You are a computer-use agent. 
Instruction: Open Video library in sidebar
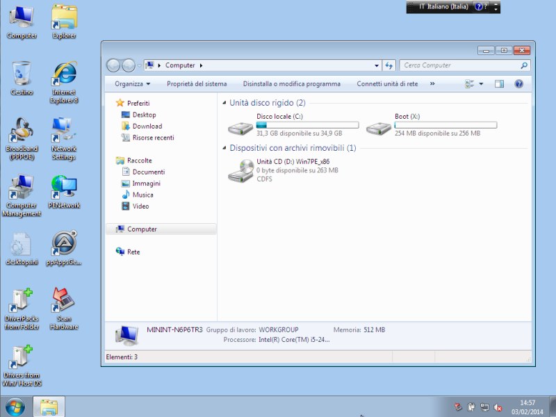coord(135,206)
